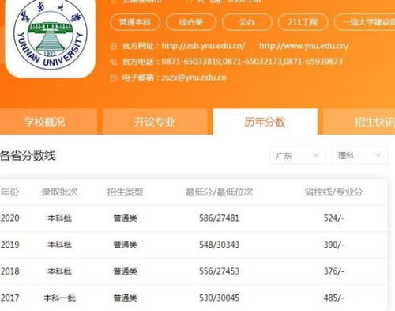This screenshot has width=395, height=311.
Task: Click the 最低分/最低位次 column header
Action: coord(219,192)
